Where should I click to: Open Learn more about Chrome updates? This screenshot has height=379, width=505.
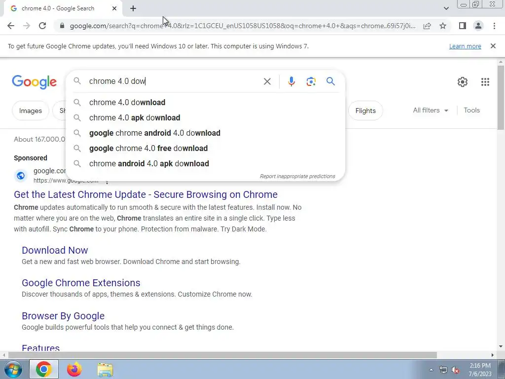pos(465,46)
